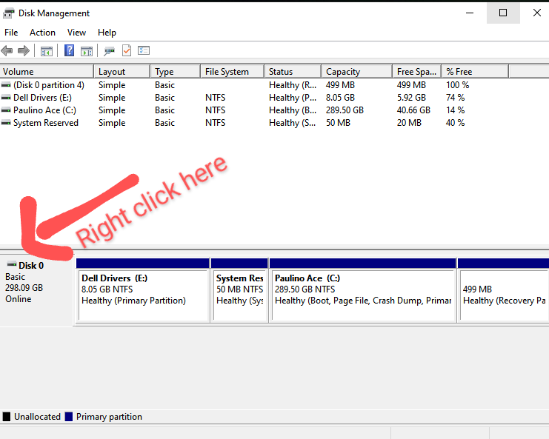Sort by the Type column header
Image resolution: width=549 pixels, height=439 pixels.
point(176,72)
